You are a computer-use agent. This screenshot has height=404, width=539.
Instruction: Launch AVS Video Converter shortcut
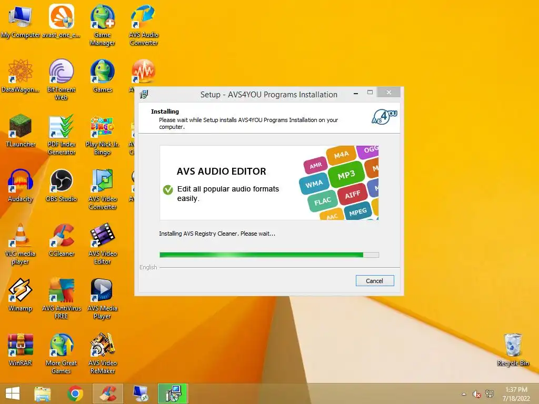click(103, 189)
